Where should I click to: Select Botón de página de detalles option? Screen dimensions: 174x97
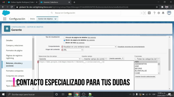coord(64,40)
